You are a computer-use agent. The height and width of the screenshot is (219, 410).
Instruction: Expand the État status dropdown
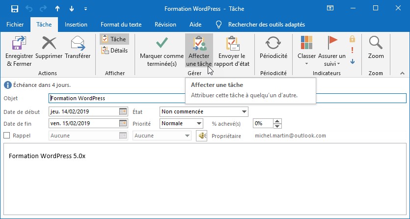[244, 112]
